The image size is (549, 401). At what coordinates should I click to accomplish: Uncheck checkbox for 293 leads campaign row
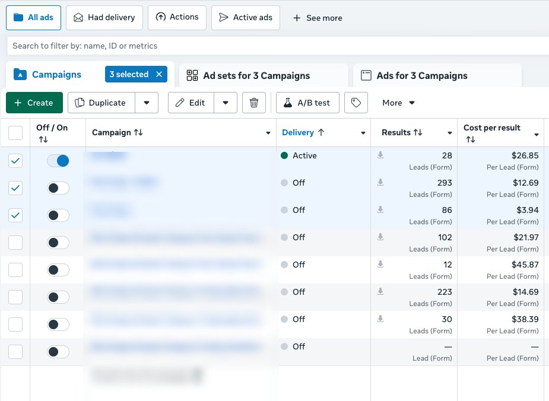click(15, 188)
